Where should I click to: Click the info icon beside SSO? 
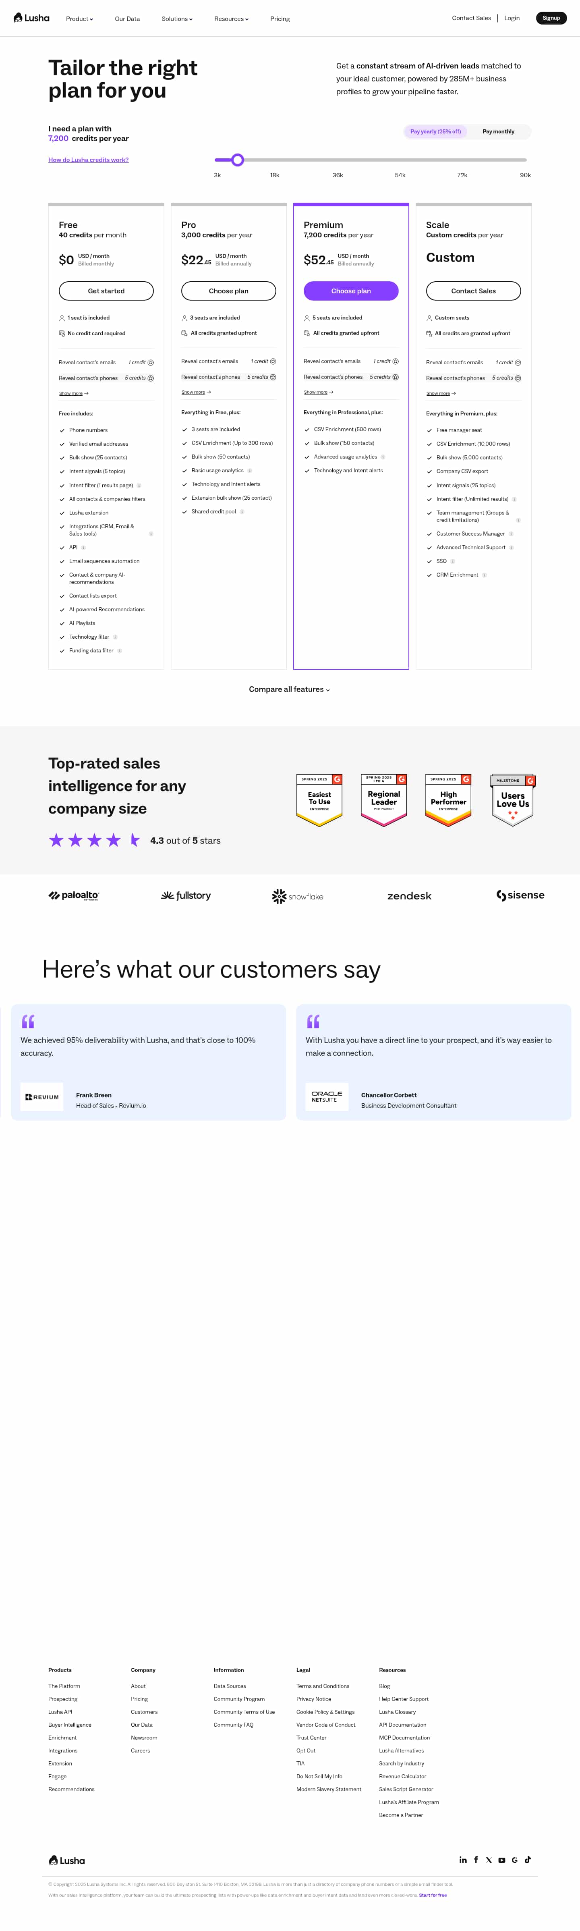point(453,561)
